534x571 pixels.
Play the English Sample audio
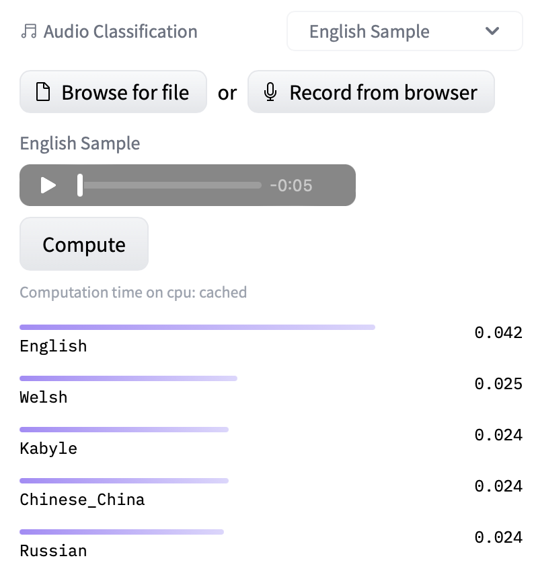pos(48,185)
